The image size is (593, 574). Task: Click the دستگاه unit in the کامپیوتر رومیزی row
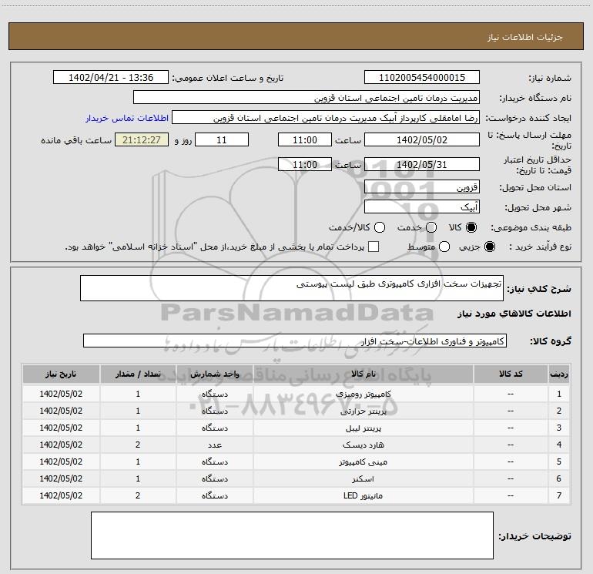click(x=214, y=394)
